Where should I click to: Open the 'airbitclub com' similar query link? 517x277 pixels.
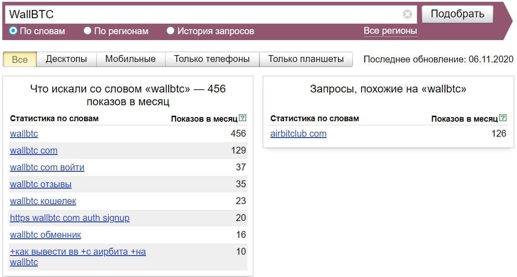[298, 133]
